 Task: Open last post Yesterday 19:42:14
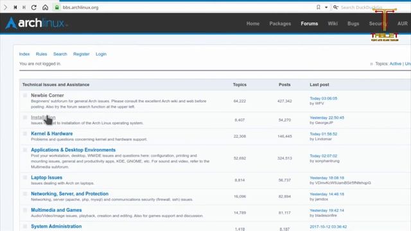[327, 210]
